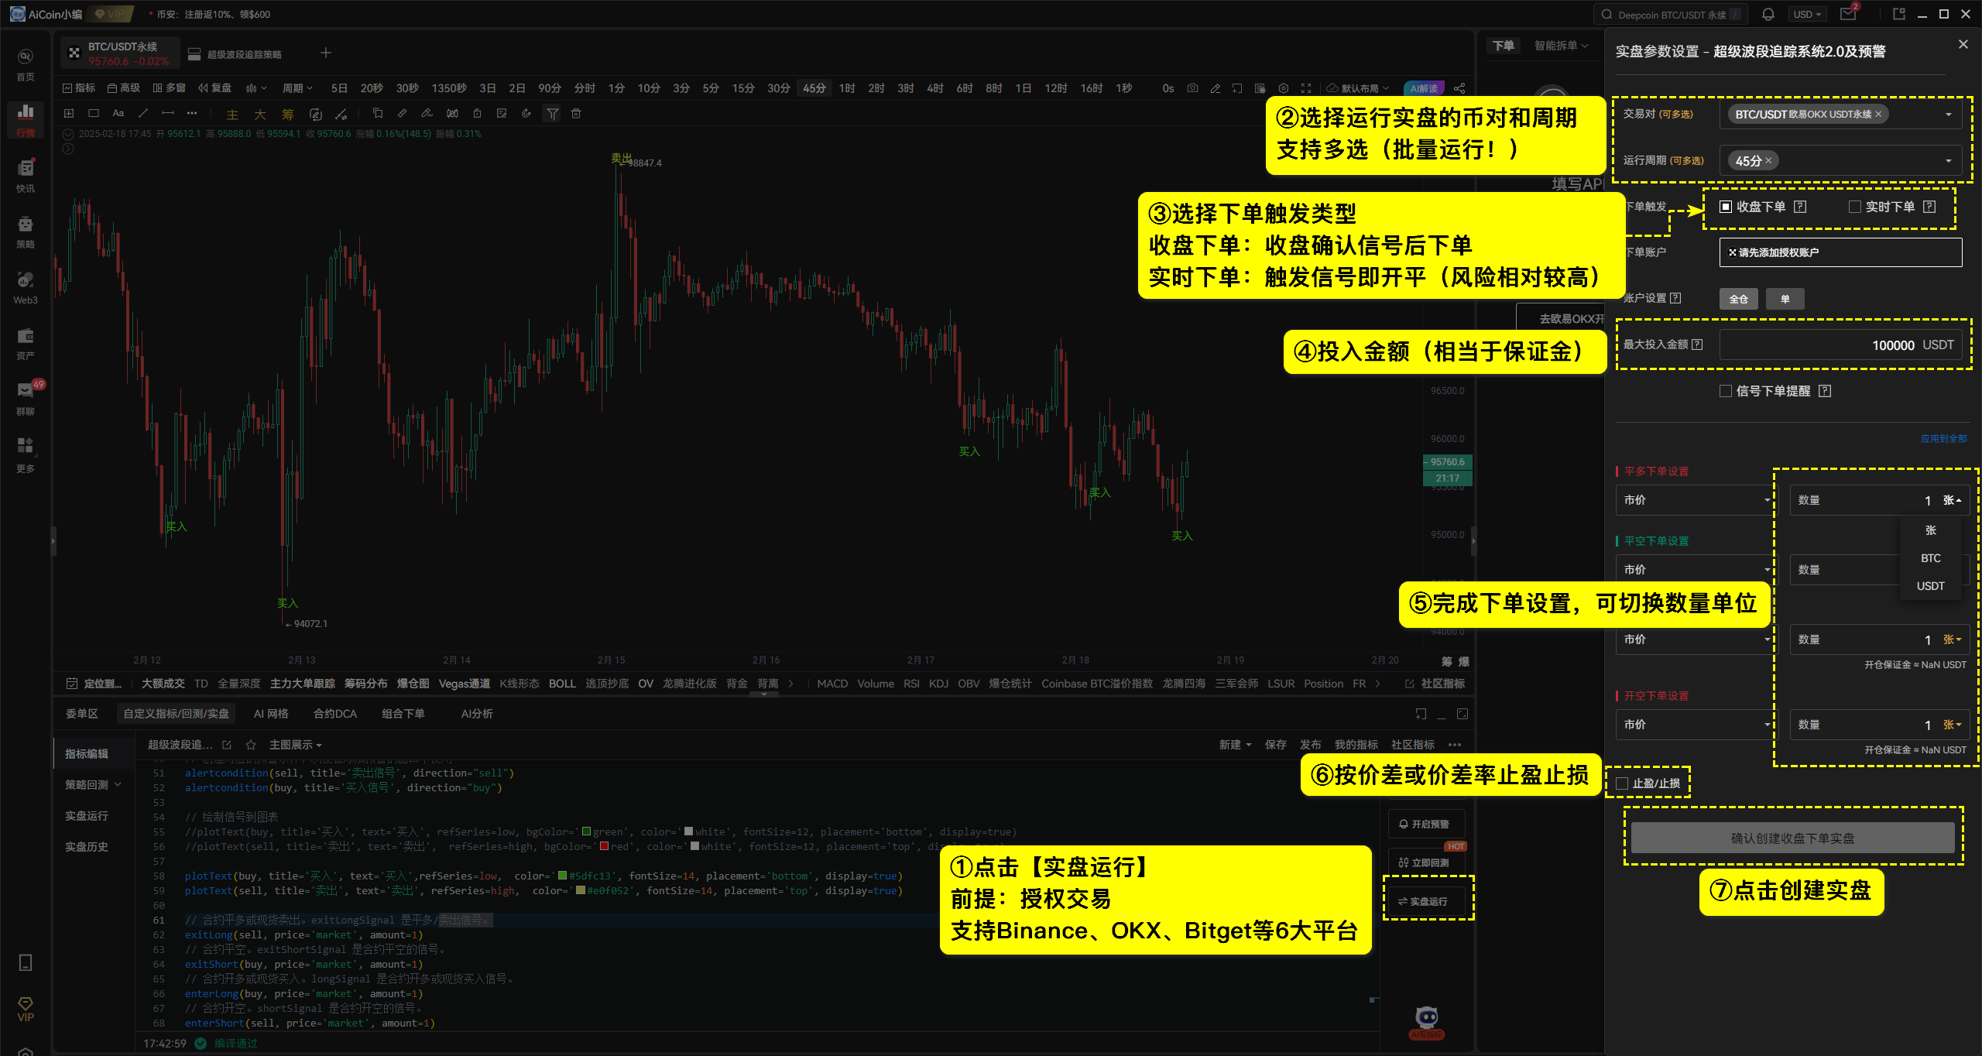Click the 实盘运行 button
The height and width of the screenshot is (1056, 1982).
tap(1426, 901)
